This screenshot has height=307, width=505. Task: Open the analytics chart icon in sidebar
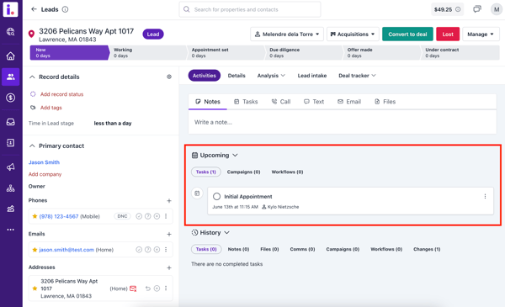pyautogui.click(x=10, y=209)
